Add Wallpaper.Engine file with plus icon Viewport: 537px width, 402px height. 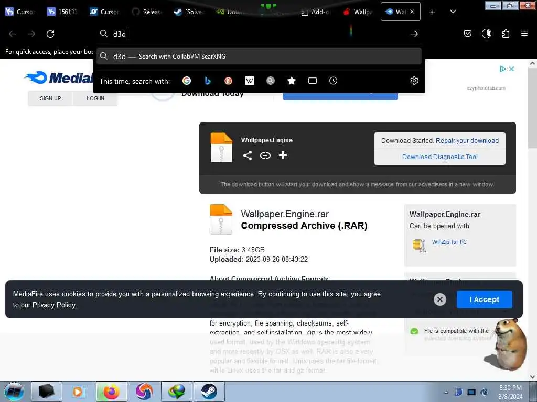(x=283, y=155)
